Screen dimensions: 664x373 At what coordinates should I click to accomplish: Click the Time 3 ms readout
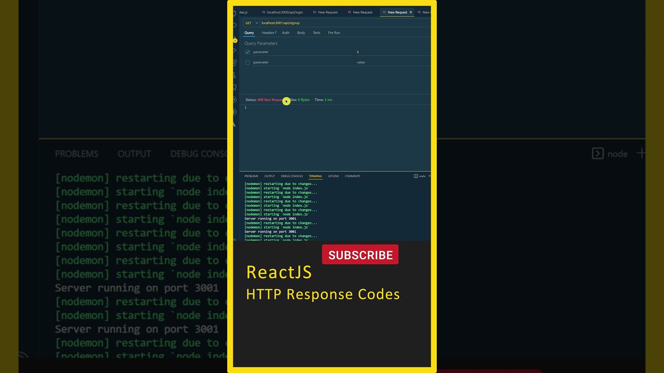tap(323, 99)
